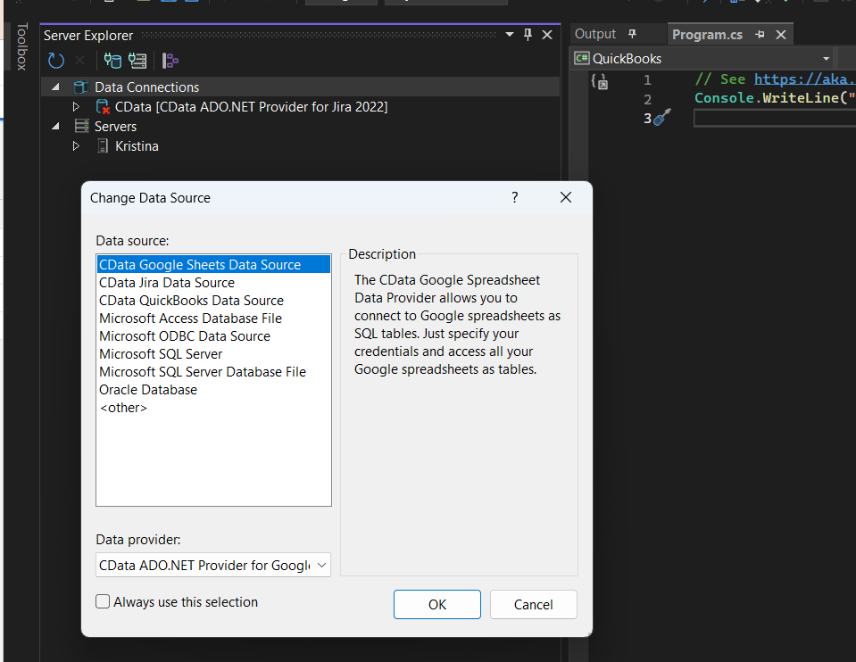Viewport: 856px width, 662px height.
Task: Click the pin icon on Program.cs tab
Action: tap(760, 35)
